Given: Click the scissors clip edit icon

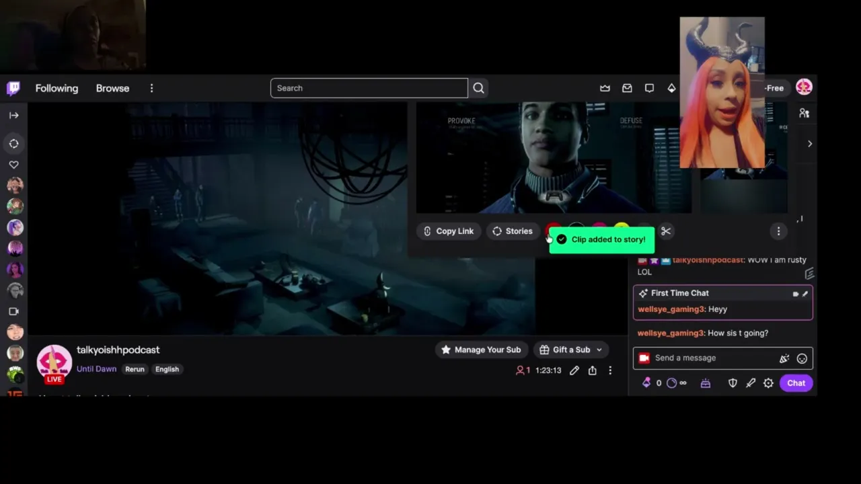Looking at the screenshot, I should [666, 231].
